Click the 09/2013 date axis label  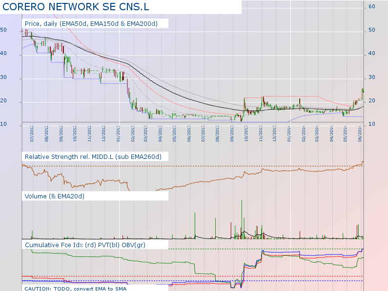click(x=232, y=134)
